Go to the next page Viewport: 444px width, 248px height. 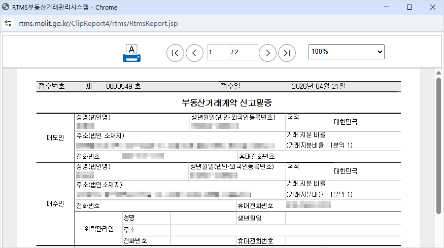coord(267,53)
